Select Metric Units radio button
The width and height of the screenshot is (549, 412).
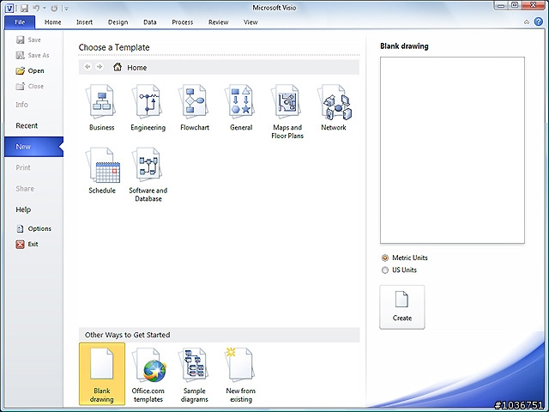point(385,257)
